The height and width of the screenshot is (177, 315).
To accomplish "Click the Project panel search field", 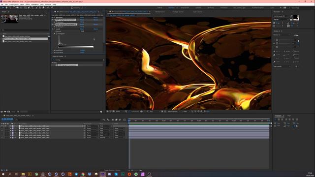I will (x=25, y=30).
